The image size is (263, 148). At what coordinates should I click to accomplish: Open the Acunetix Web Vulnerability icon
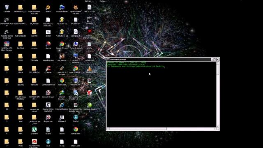35,142
